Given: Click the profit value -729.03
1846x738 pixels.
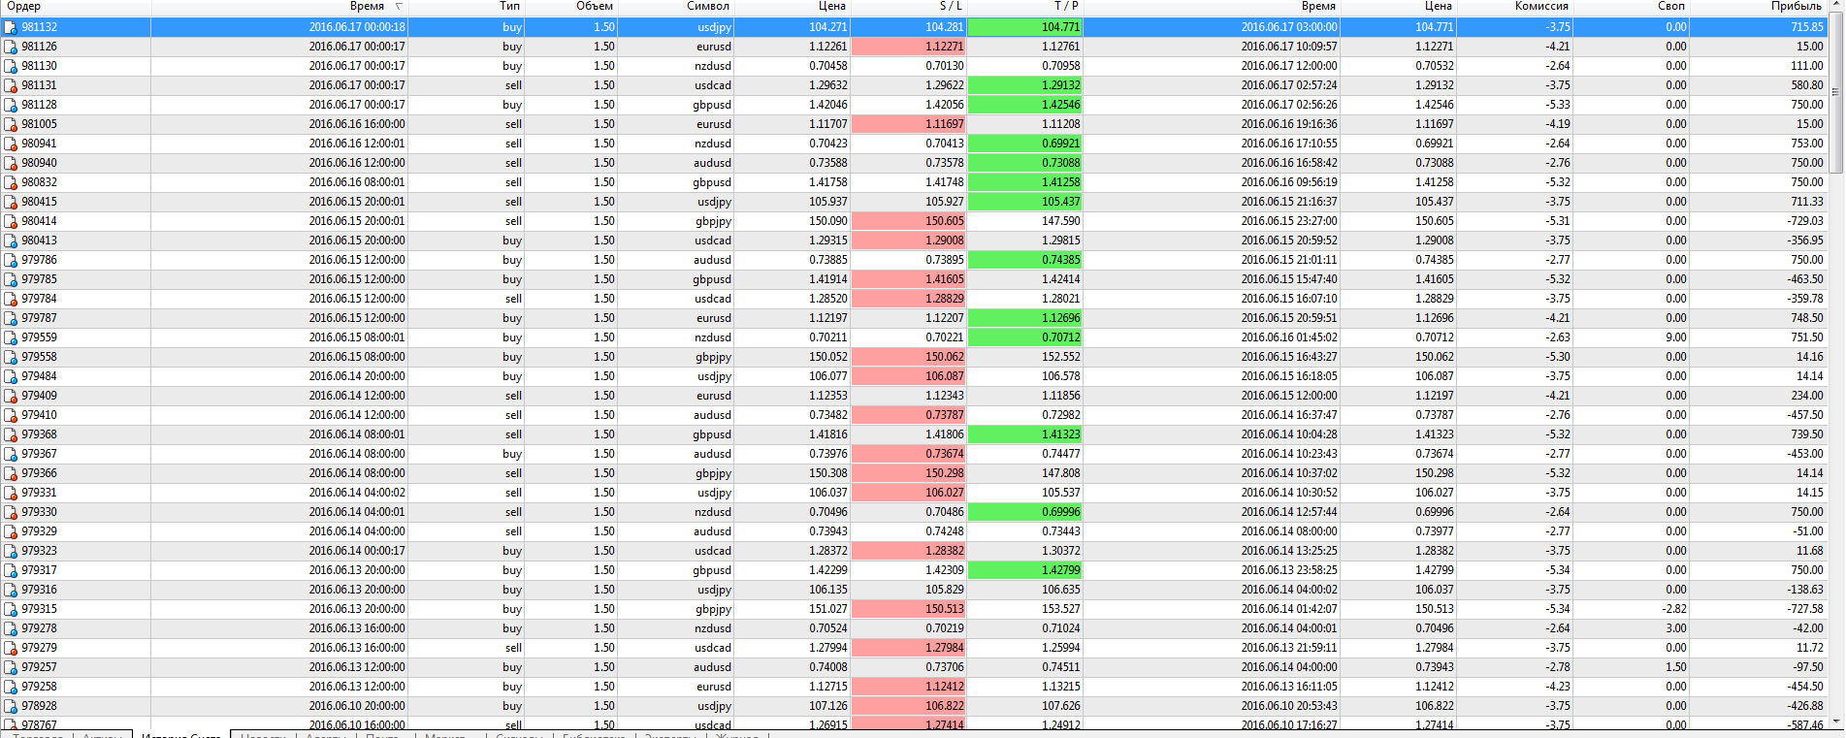Looking at the screenshot, I should click(x=1805, y=221).
